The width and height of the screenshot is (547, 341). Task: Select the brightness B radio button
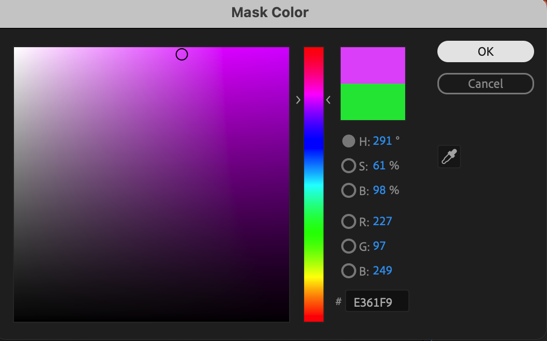pyautogui.click(x=349, y=191)
